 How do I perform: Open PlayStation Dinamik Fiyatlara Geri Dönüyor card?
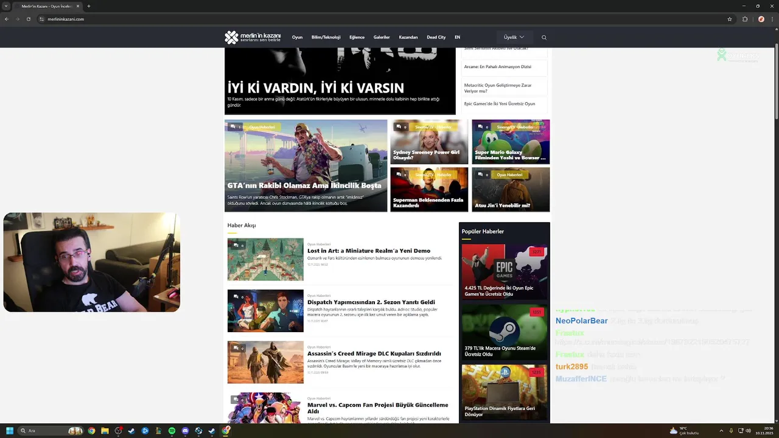click(505, 392)
